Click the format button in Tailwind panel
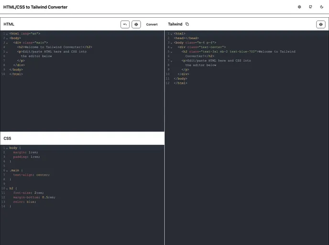 click(320, 24)
